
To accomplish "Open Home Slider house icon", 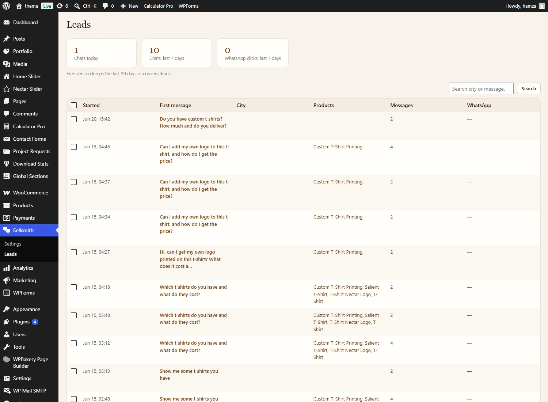I will point(7,76).
